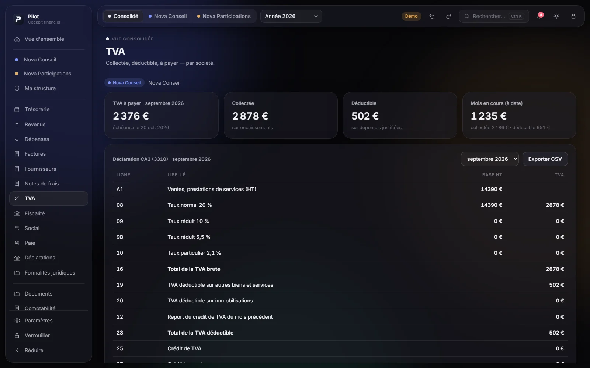
Task: Open Nova Participations in sidebar
Action: point(49,74)
